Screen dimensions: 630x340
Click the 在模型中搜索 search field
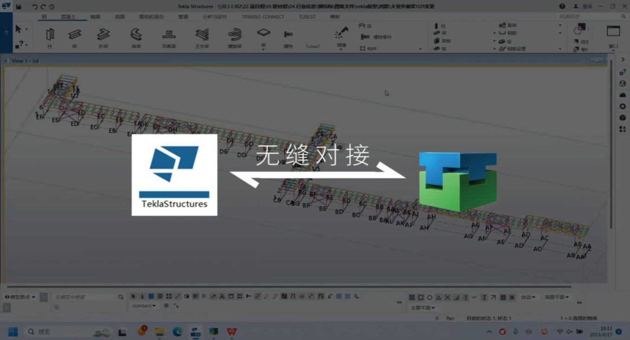tap(84, 297)
